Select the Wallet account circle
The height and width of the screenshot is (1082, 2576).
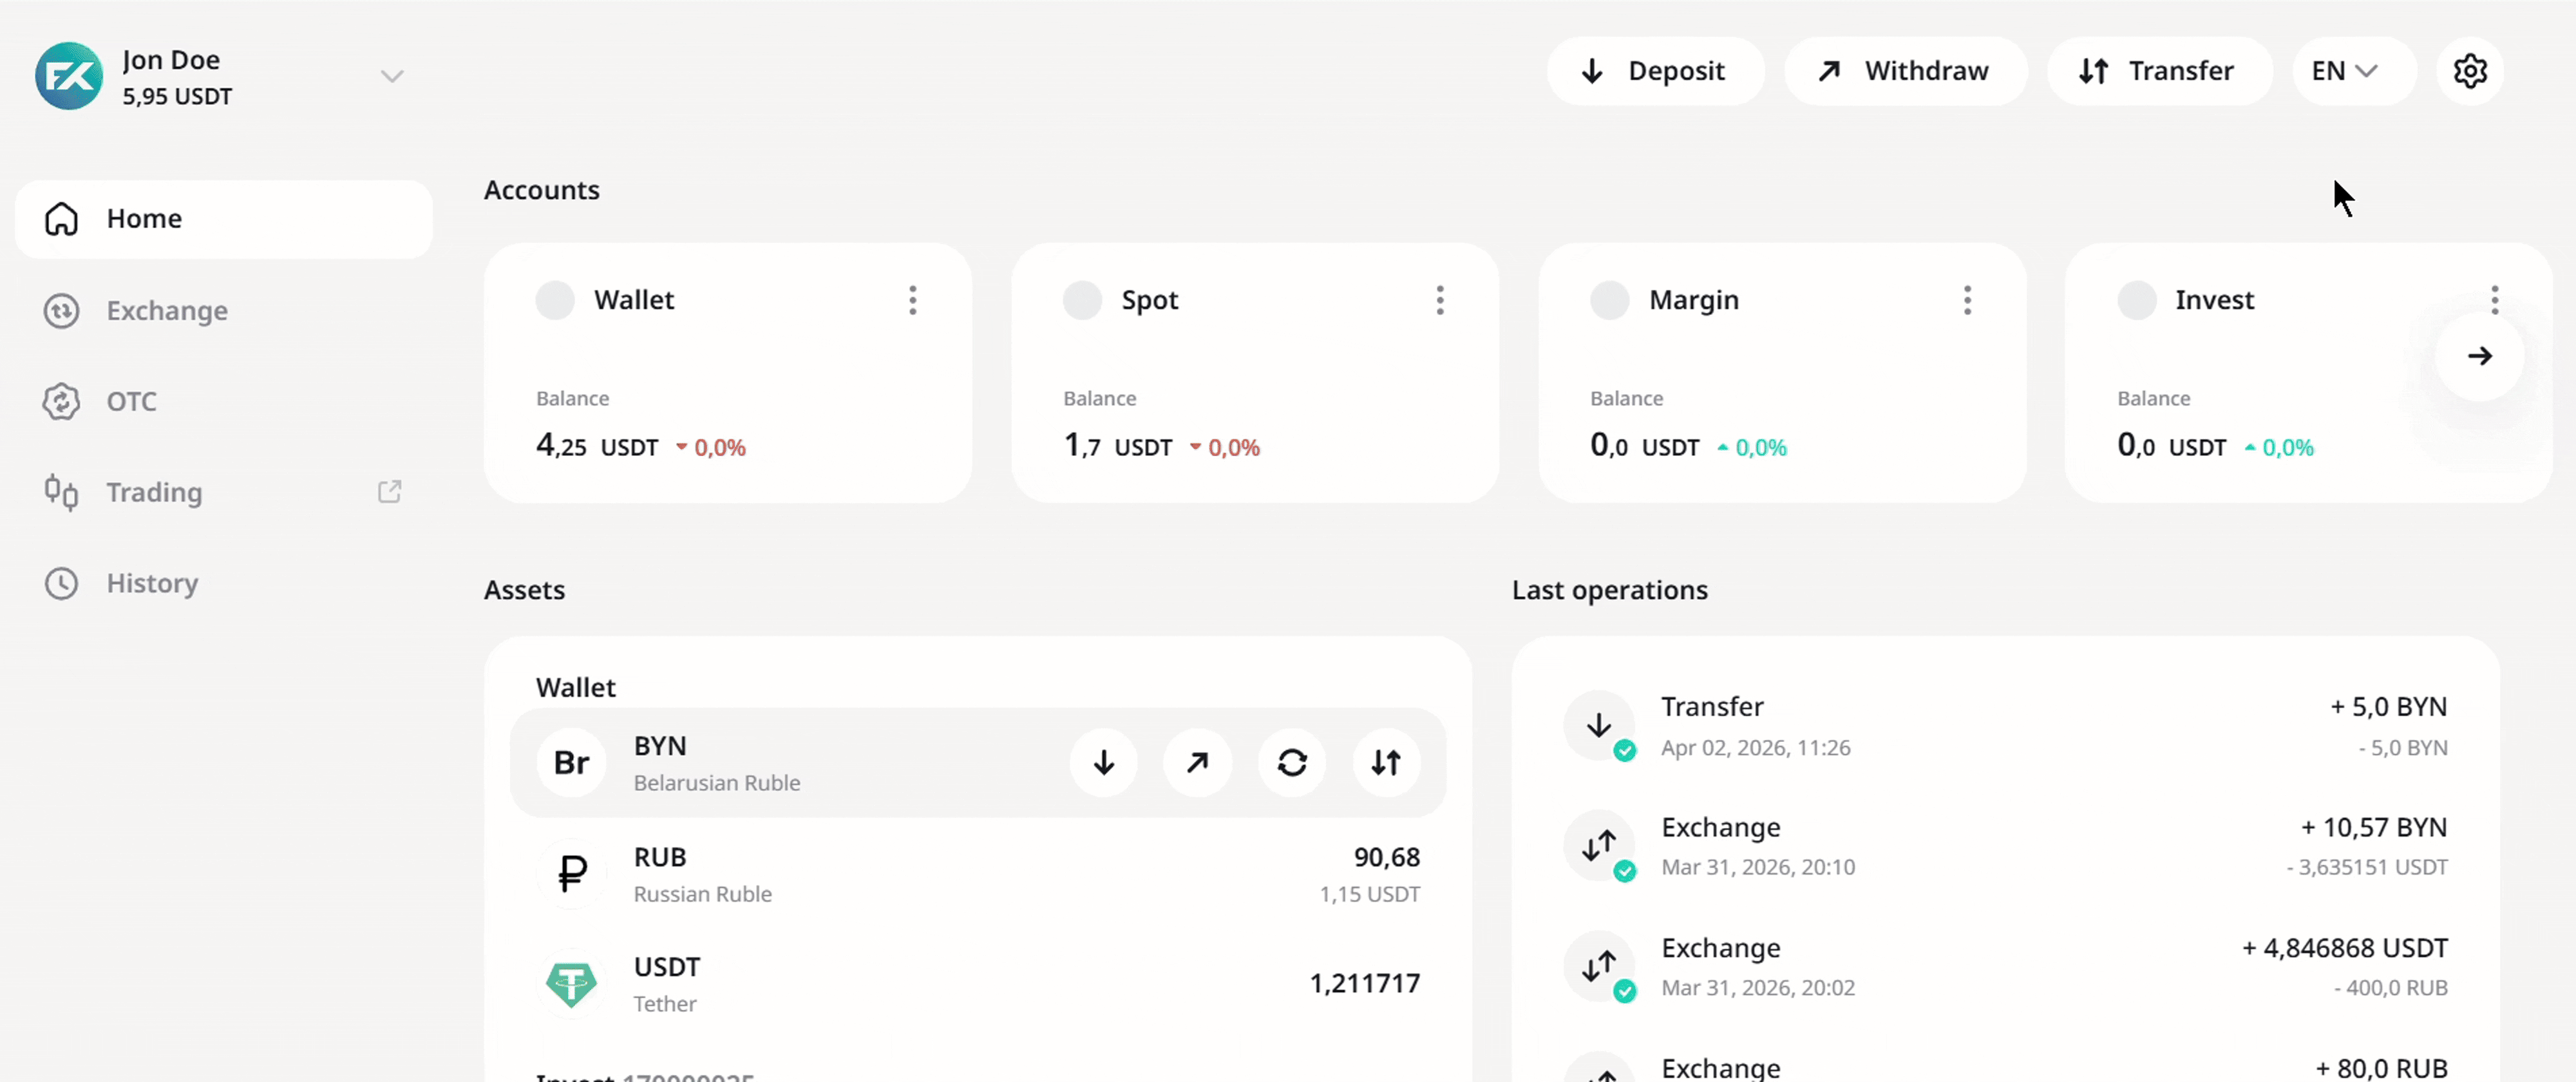(x=555, y=300)
